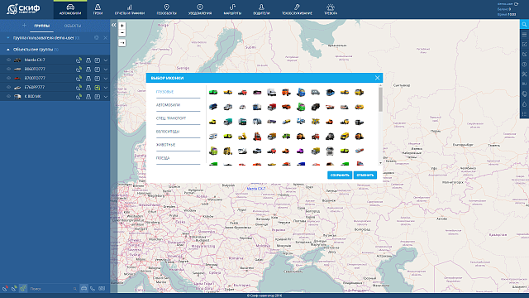
Task: Filter objects with red signal icon
Action: tap(5, 289)
